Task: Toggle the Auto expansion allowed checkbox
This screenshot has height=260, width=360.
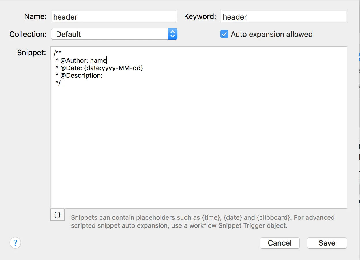Action: coord(224,34)
